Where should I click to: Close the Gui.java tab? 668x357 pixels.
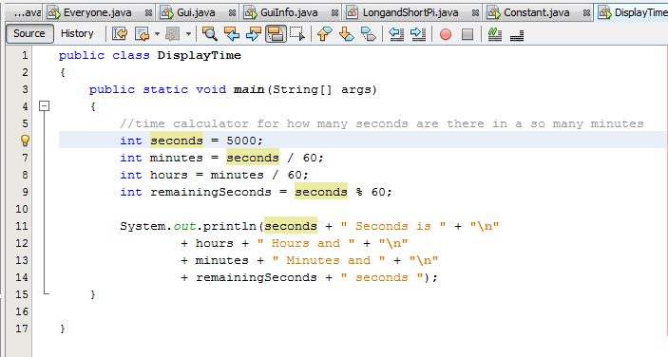click(232, 13)
